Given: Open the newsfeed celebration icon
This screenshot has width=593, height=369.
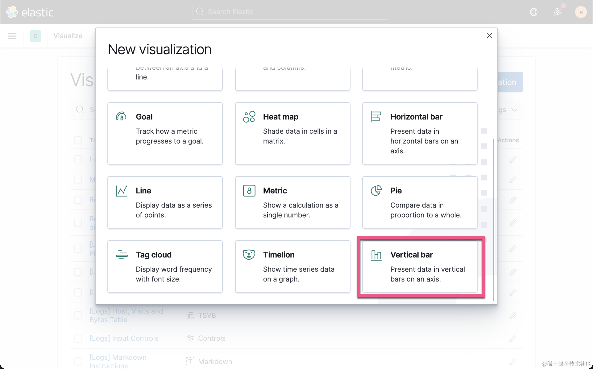Looking at the screenshot, I should click(557, 12).
